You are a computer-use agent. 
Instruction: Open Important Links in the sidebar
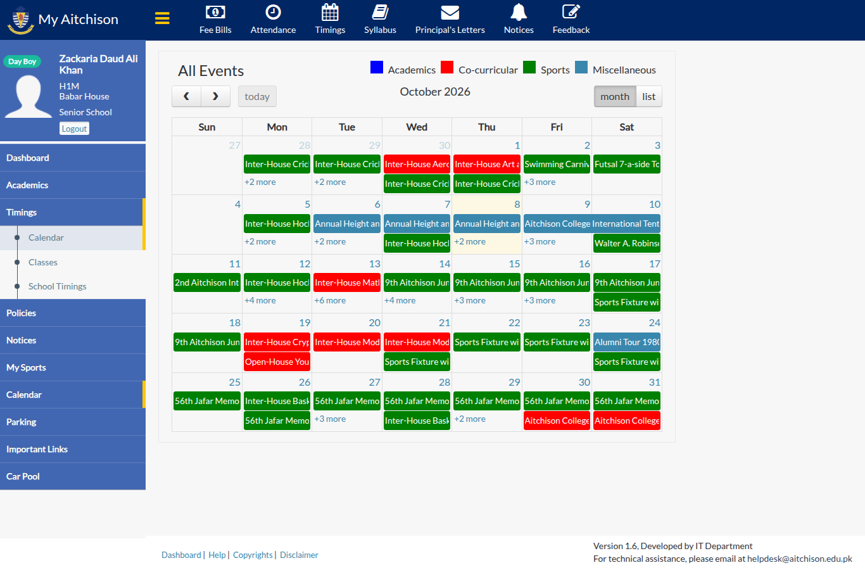point(73,449)
